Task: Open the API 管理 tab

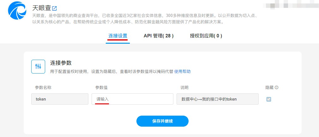Action: point(159,36)
